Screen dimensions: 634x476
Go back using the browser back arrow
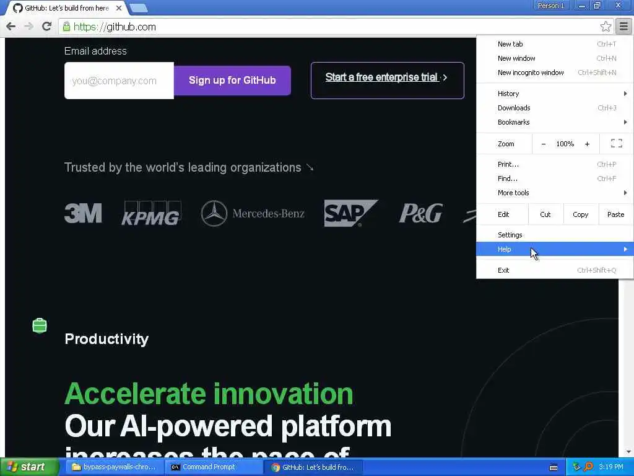tap(11, 27)
